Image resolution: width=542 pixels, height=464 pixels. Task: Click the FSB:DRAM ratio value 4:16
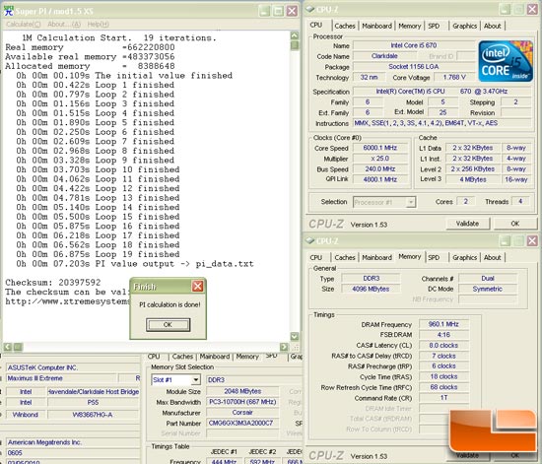click(443, 335)
